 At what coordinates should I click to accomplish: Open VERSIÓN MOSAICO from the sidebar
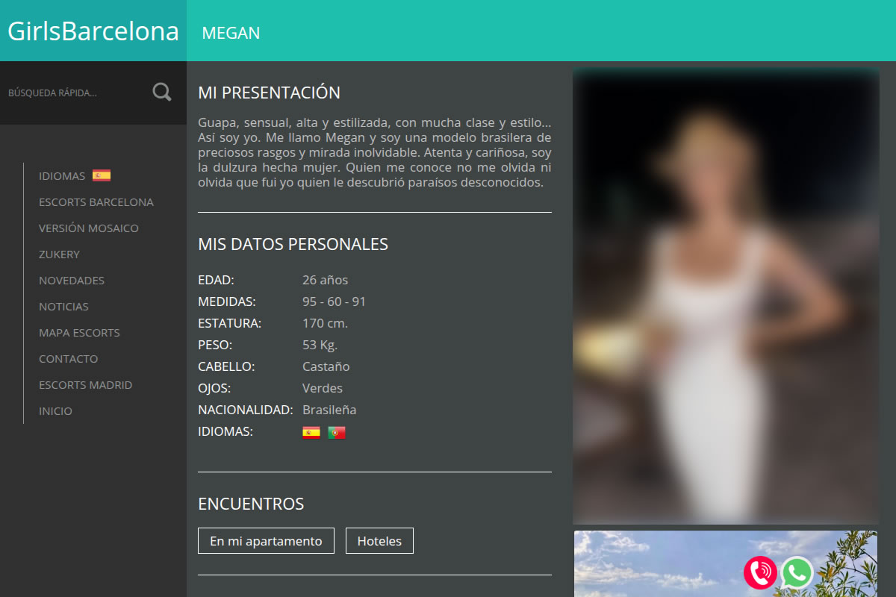pyautogui.click(x=89, y=228)
